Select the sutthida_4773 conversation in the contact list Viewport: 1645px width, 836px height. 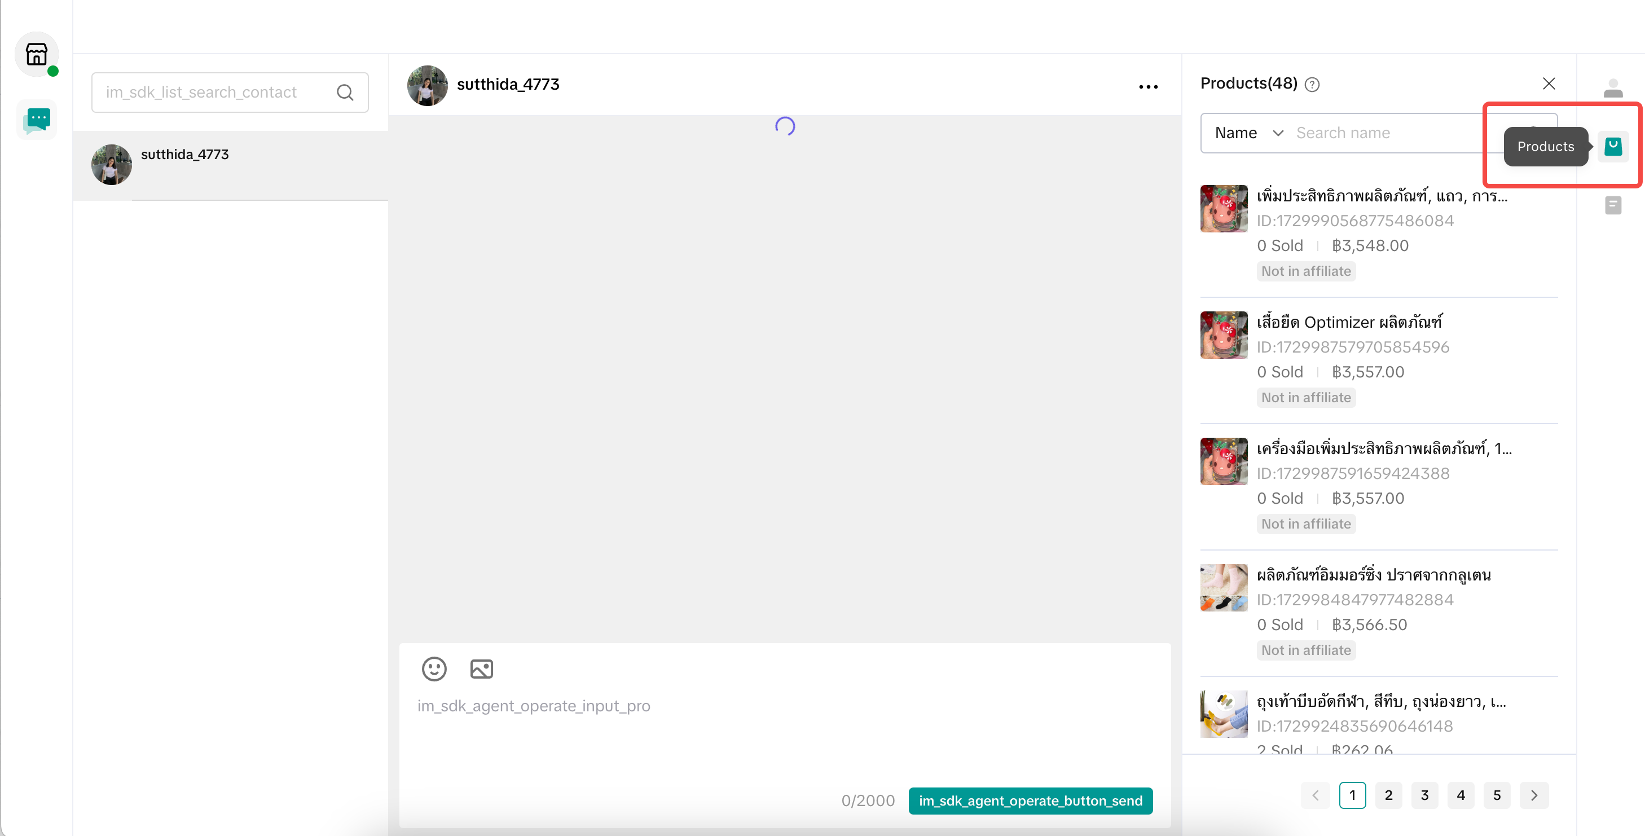click(230, 165)
